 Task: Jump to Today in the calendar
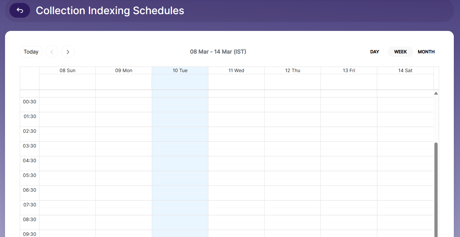(31, 52)
